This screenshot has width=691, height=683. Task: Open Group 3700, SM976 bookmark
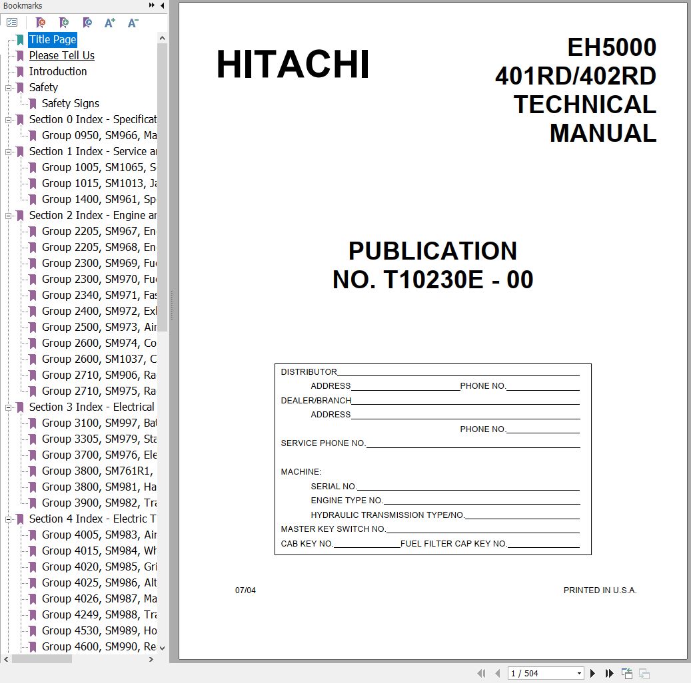[x=99, y=455]
